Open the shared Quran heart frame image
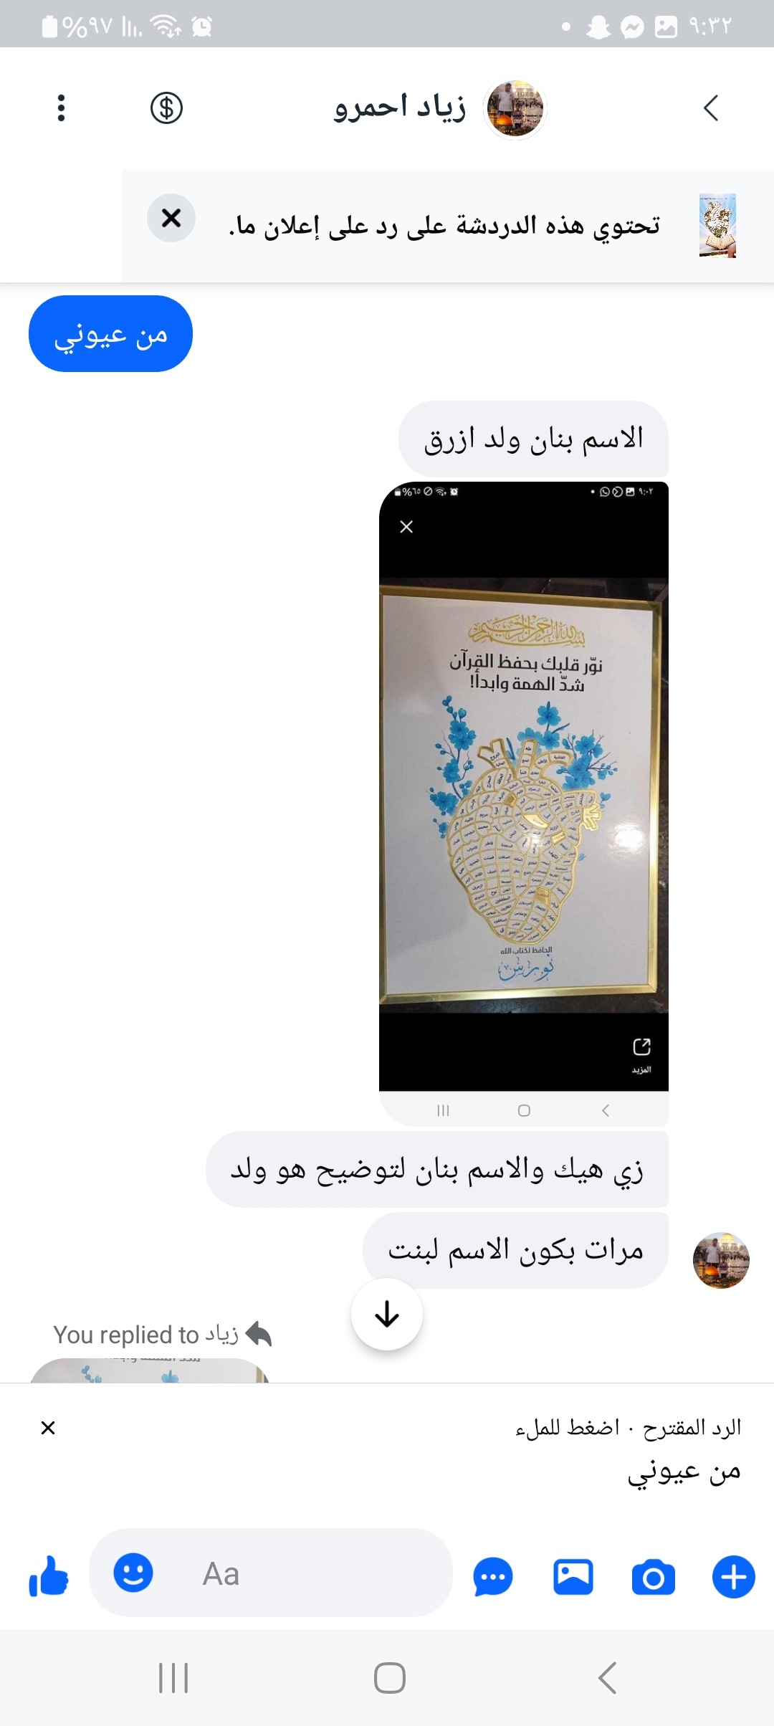The height and width of the screenshot is (1726, 774). 524,803
